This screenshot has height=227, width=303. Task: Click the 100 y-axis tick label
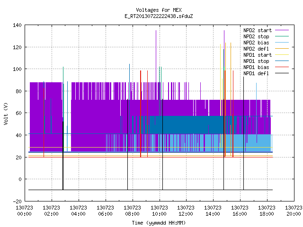17,69
